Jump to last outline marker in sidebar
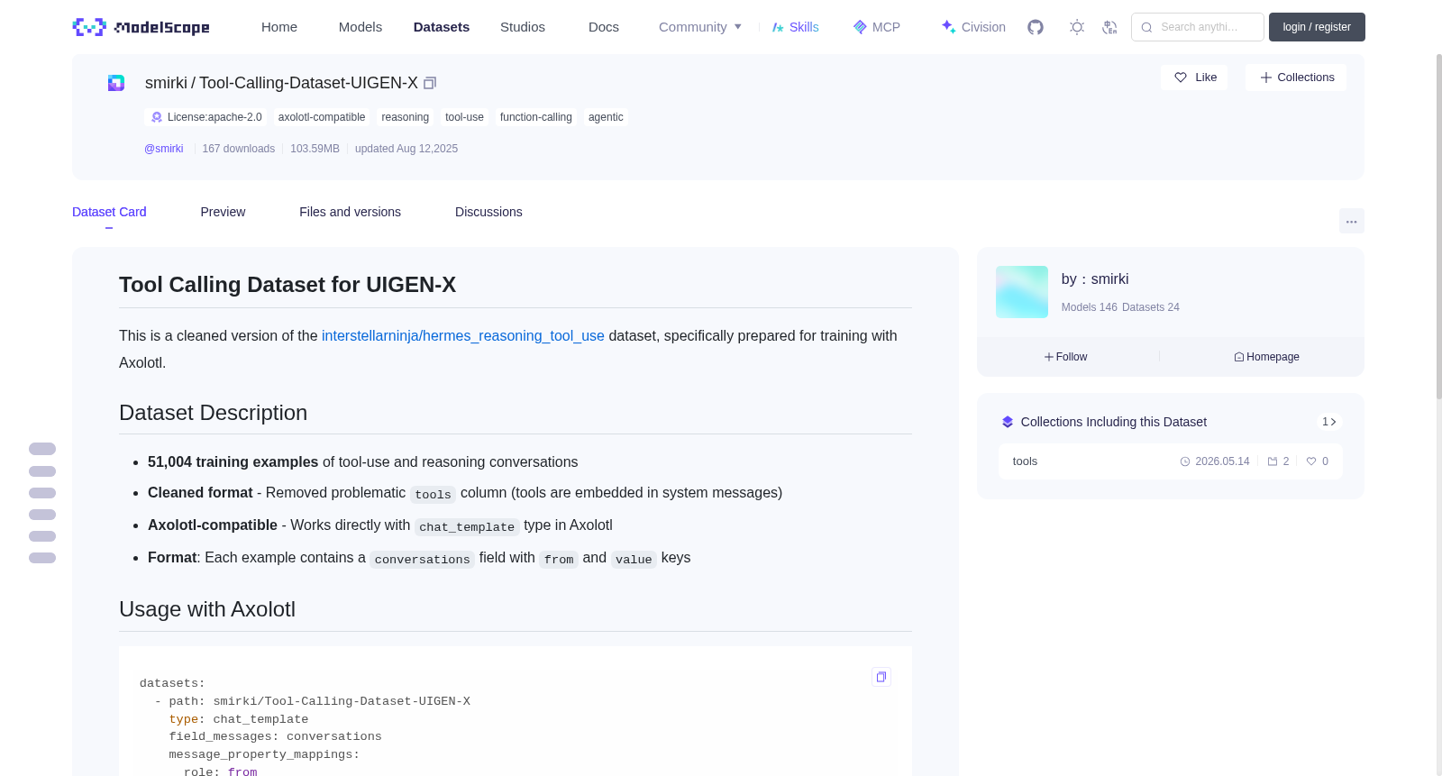Viewport: 1442px width, 776px height. coord(42,558)
